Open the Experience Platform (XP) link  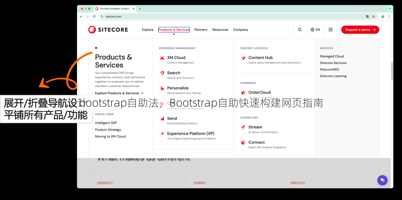click(190, 133)
